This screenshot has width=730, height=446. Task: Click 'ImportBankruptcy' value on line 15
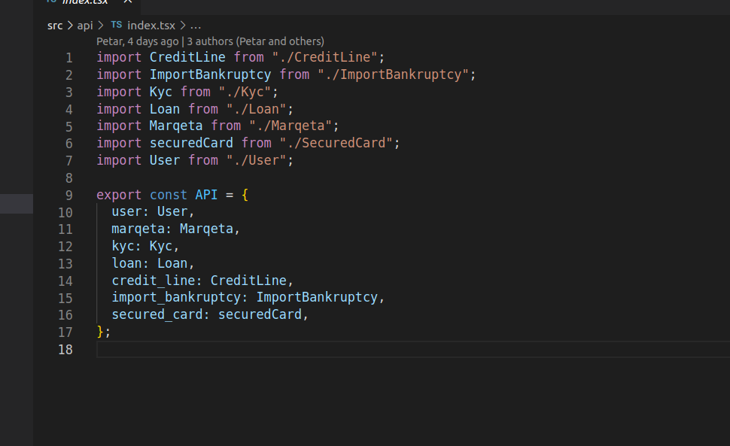point(317,297)
